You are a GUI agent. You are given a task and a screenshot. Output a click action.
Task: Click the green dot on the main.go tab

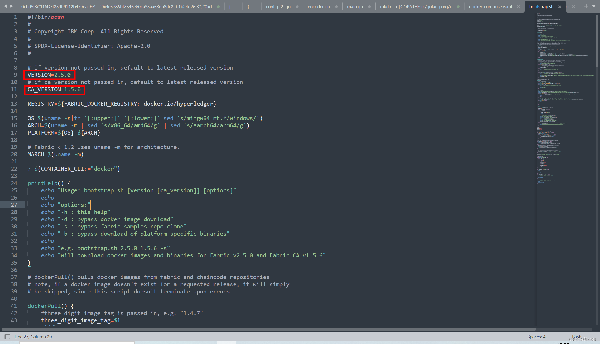point(370,7)
